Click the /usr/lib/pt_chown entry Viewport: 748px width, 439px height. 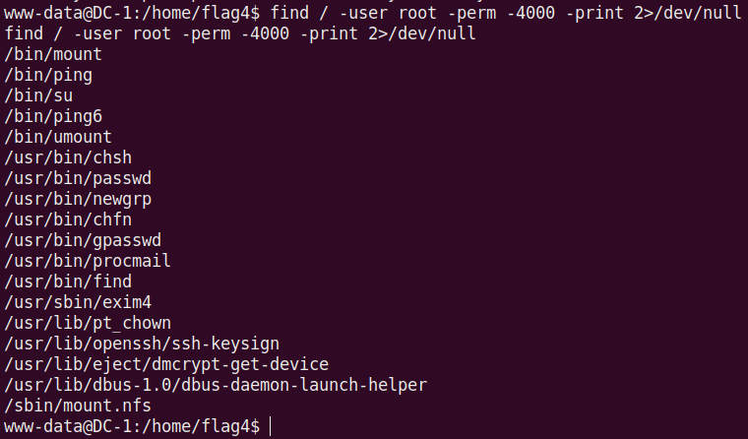[x=88, y=324]
